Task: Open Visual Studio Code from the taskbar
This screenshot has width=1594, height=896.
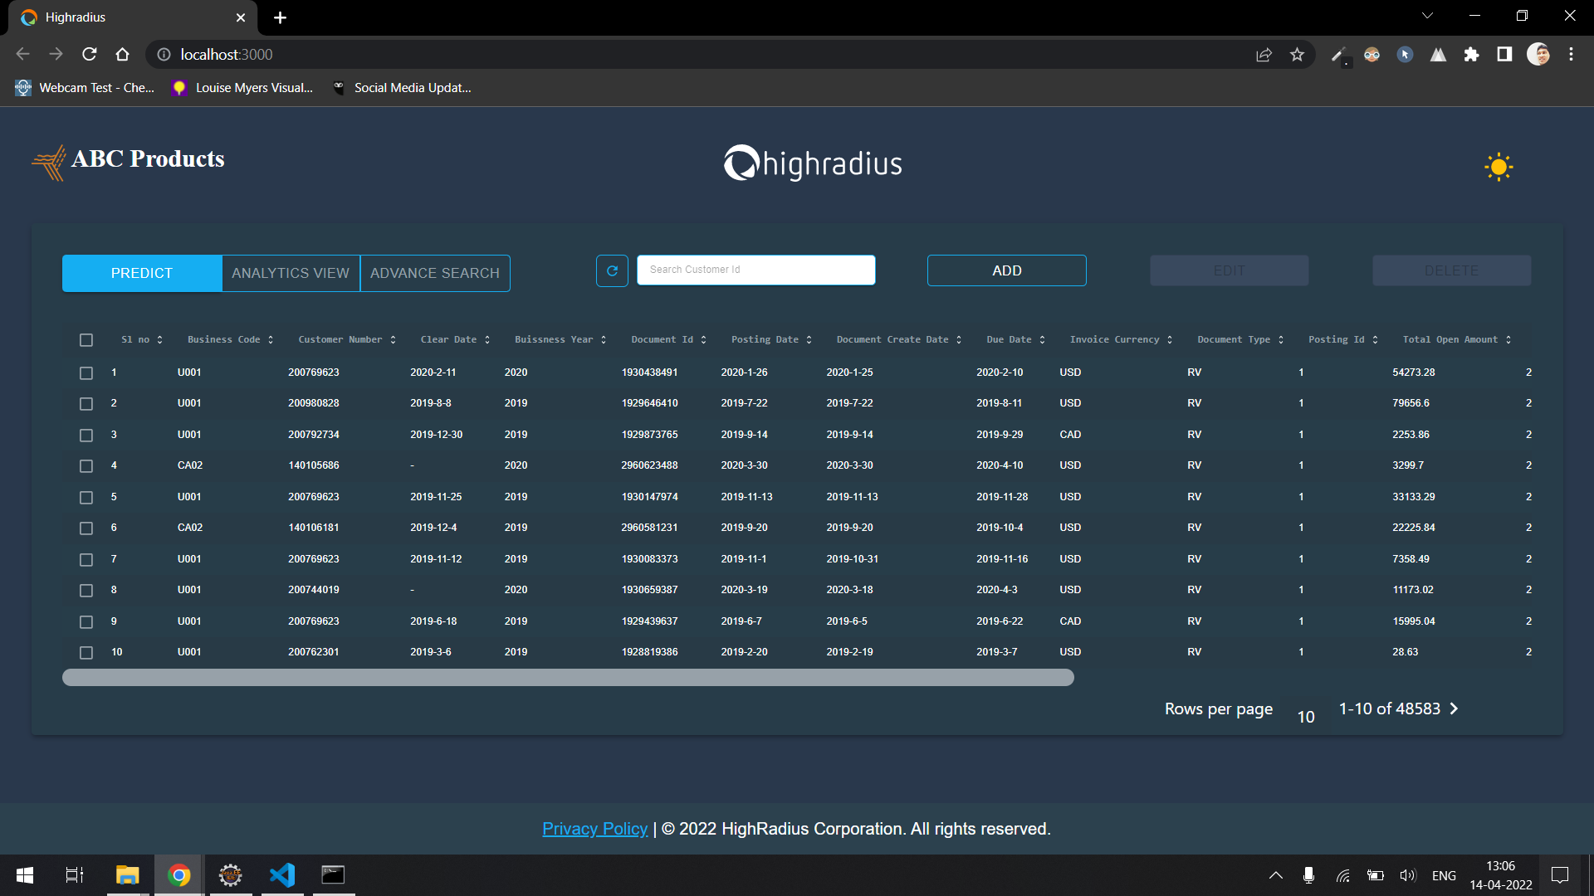Action: click(282, 874)
